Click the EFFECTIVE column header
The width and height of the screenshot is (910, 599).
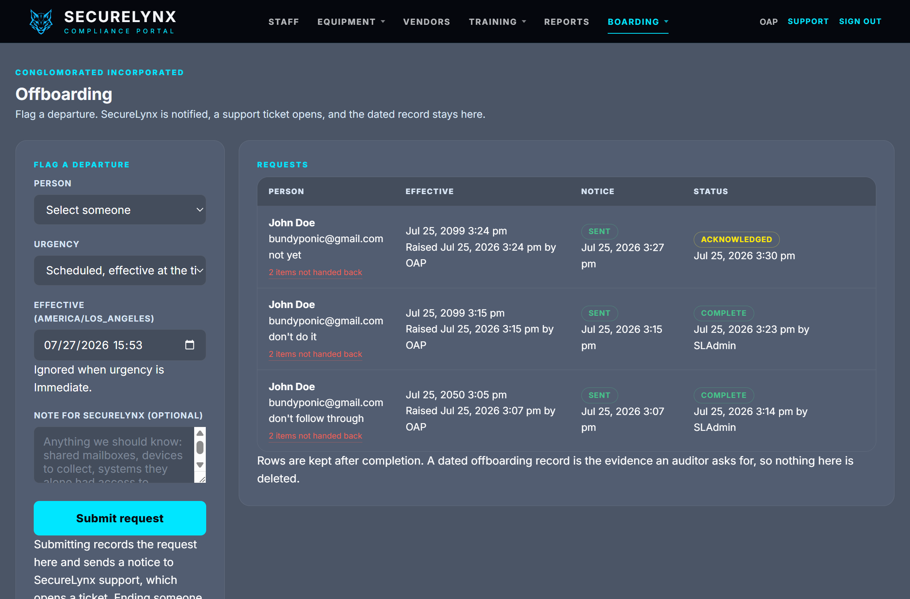pyautogui.click(x=429, y=191)
